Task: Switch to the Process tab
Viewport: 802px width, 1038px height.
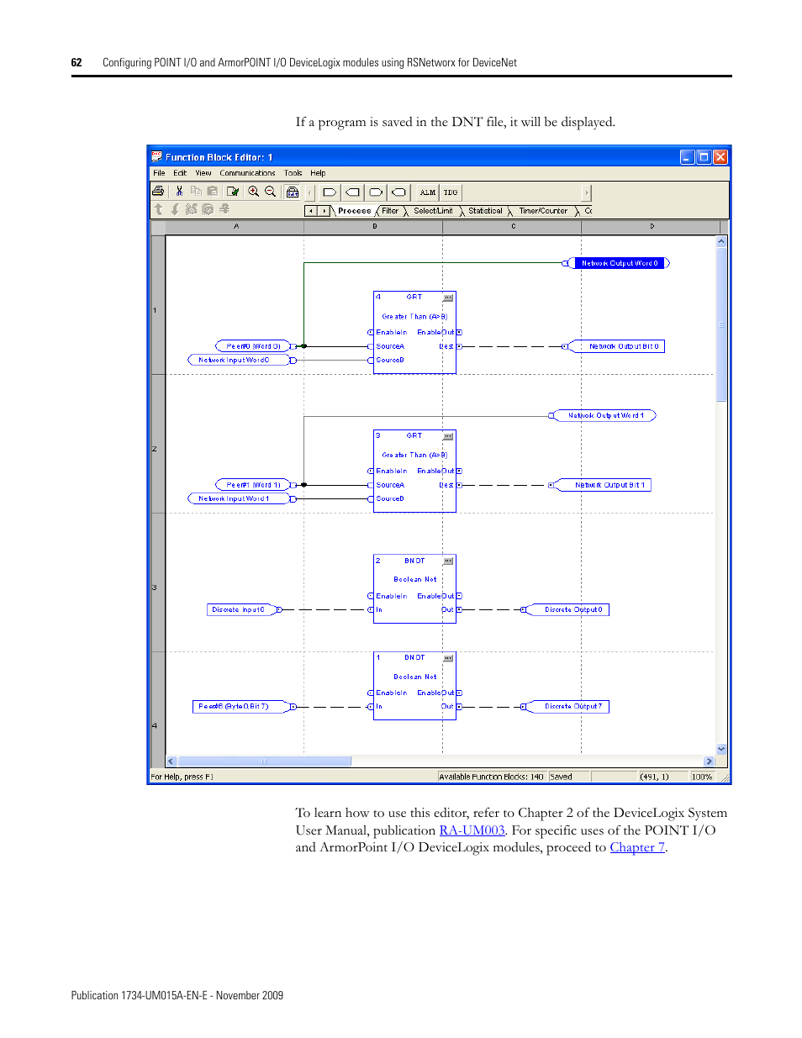Action: coord(354,211)
